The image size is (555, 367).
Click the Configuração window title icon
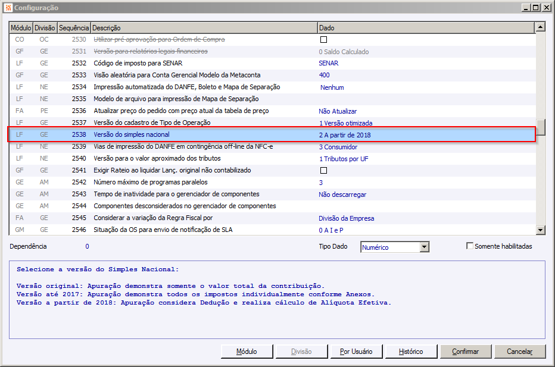click(8, 7)
